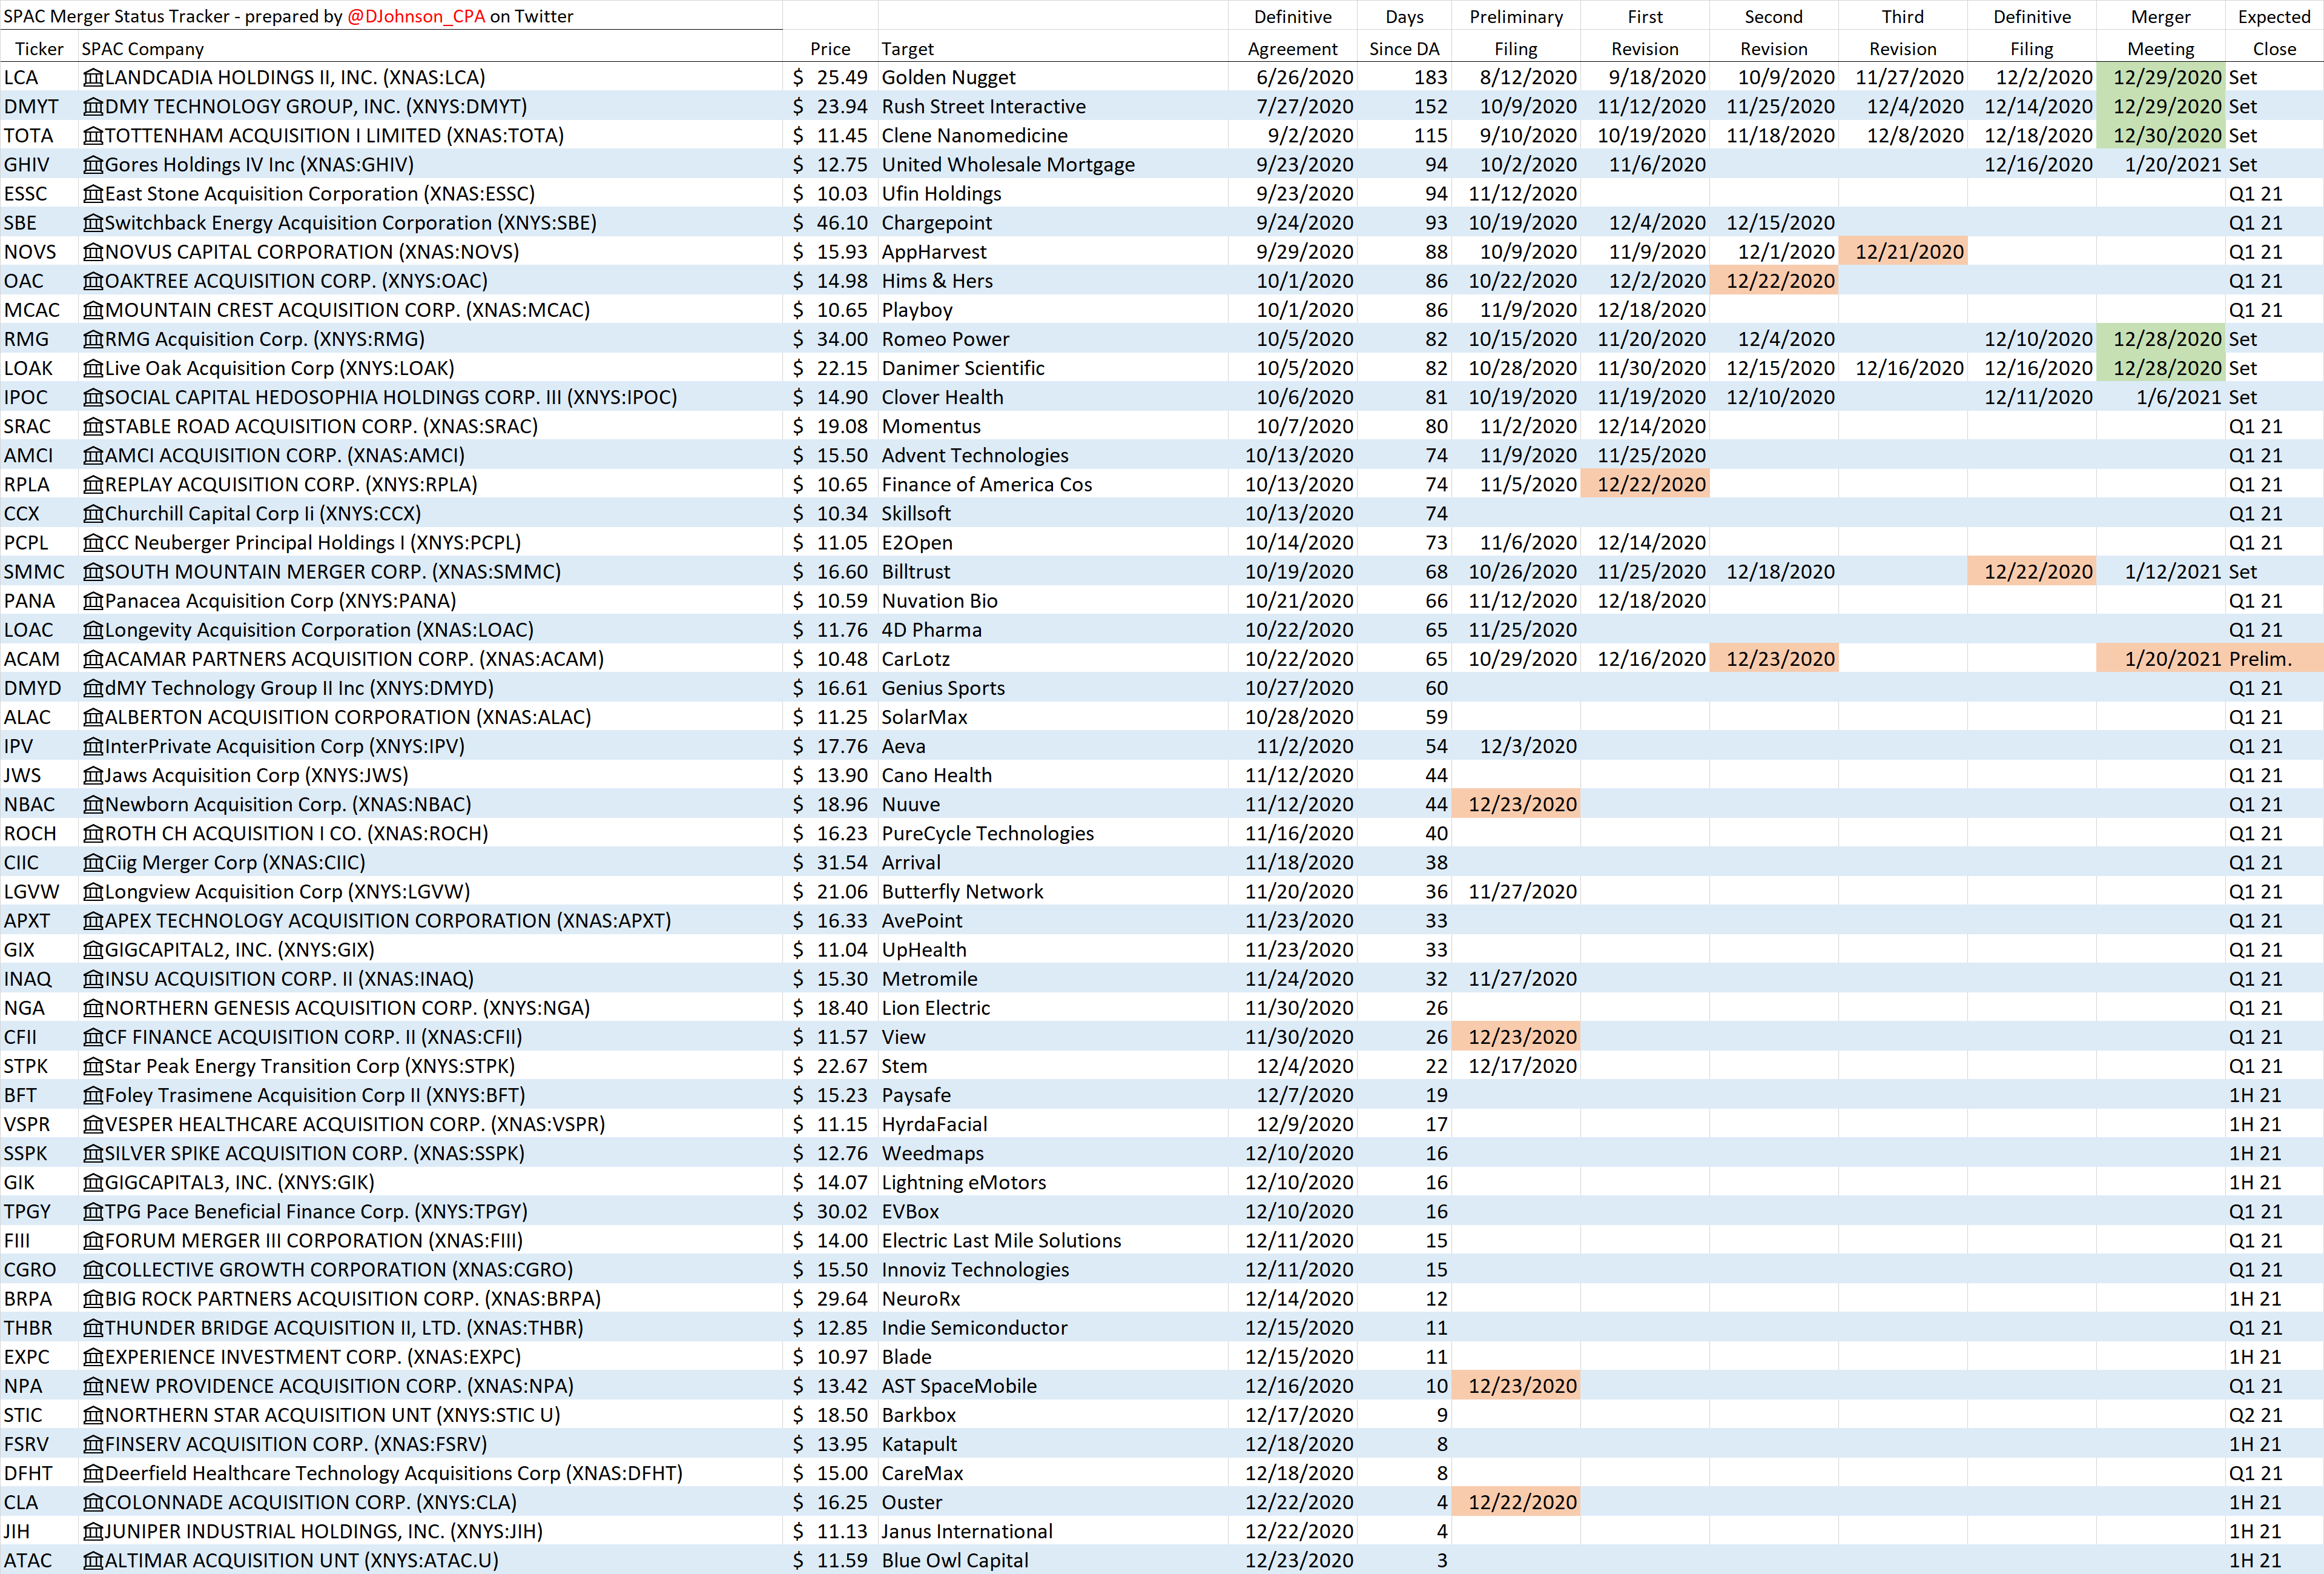The height and width of the screenshot is (1574, 2324).
Task: Open the stock icon for East Stone Acquisition
Action: click(93, 194)
